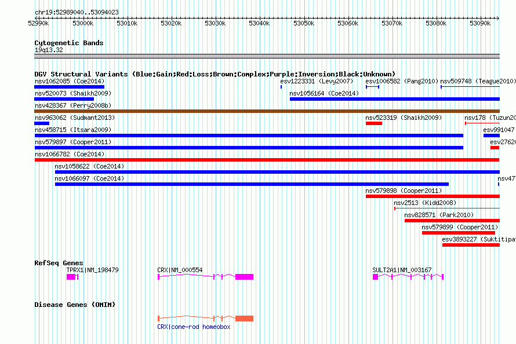Select the nsv579898 (Cooper2011) label
Viewport: 516px width, 344px height.
point(404,191)
